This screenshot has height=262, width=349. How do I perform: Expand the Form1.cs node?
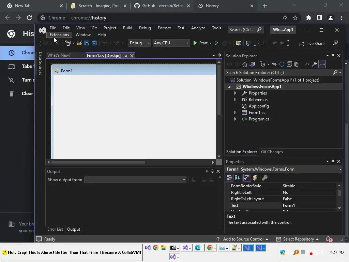pos(235,113)
